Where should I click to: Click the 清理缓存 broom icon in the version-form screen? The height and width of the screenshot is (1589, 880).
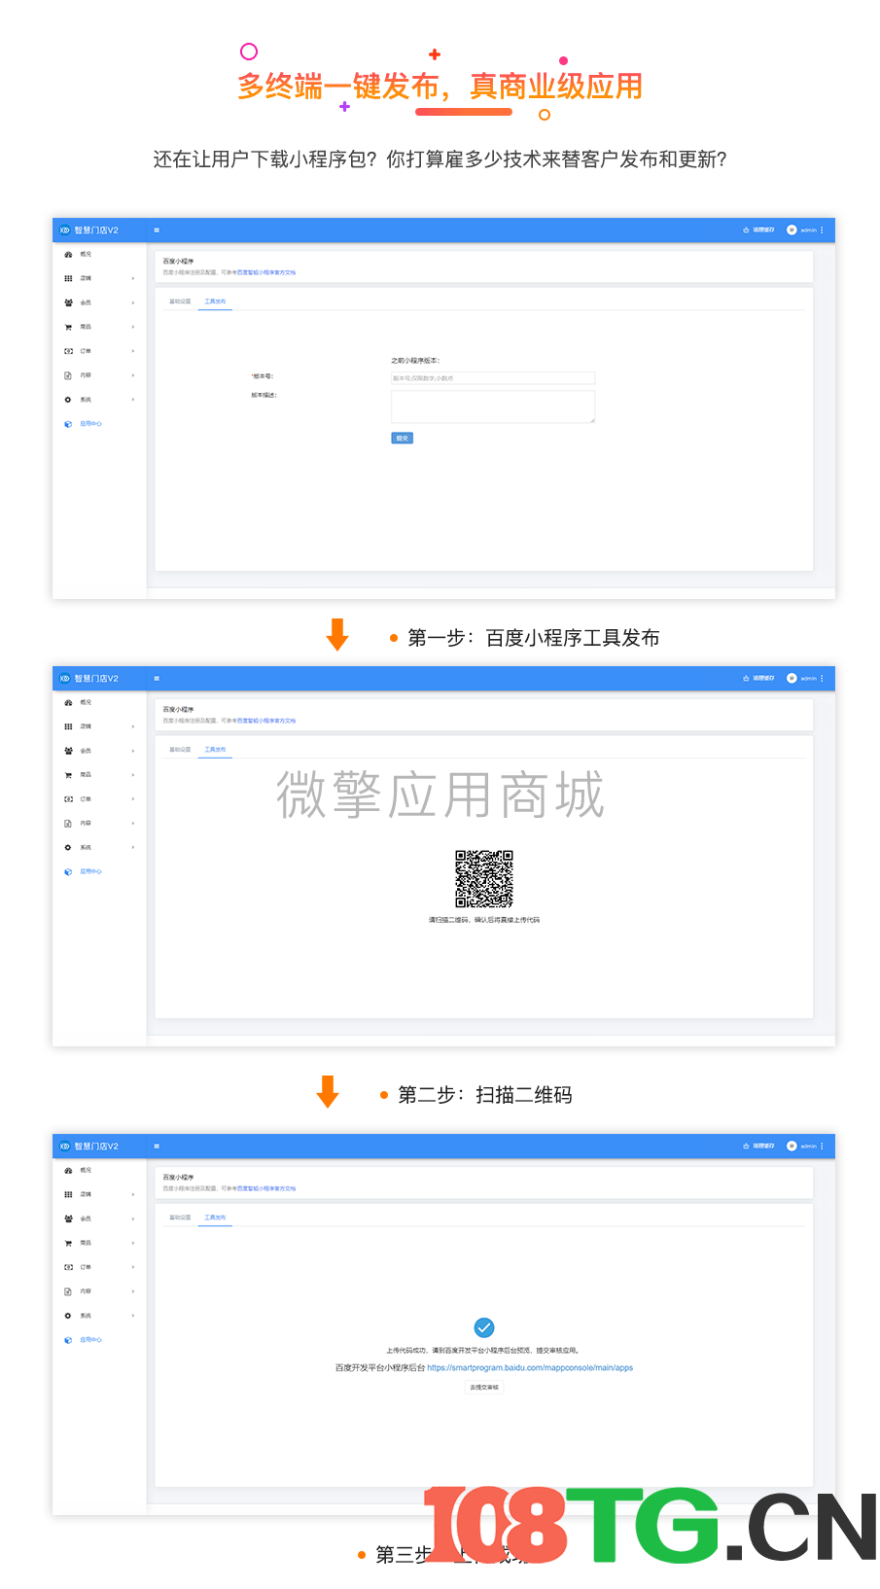(x=746, y=230)
